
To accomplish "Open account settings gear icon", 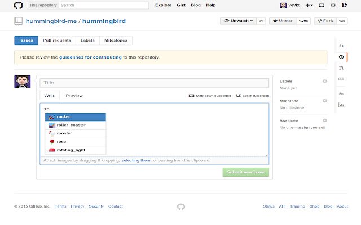I will tap(333, 5).
